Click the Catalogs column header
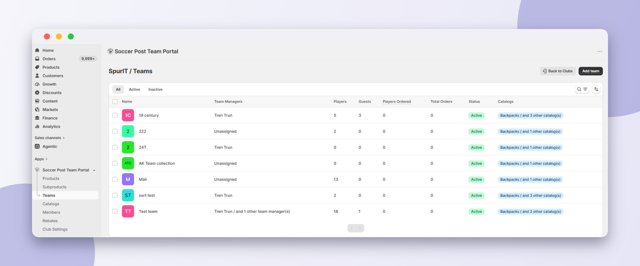This screenshot has width=640, height=266. [506, 102]
